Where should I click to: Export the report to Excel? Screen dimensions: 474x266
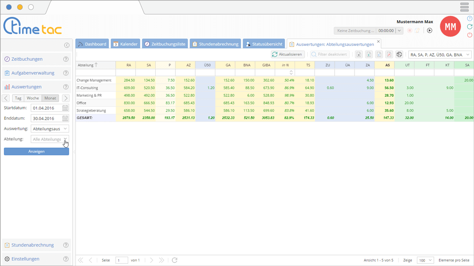[x=359, y=55]
